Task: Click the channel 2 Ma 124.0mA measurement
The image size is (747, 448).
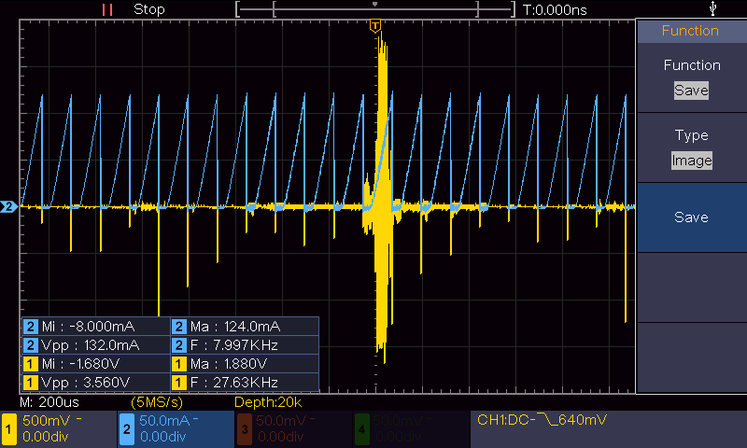Action: [x=245, y=327]
